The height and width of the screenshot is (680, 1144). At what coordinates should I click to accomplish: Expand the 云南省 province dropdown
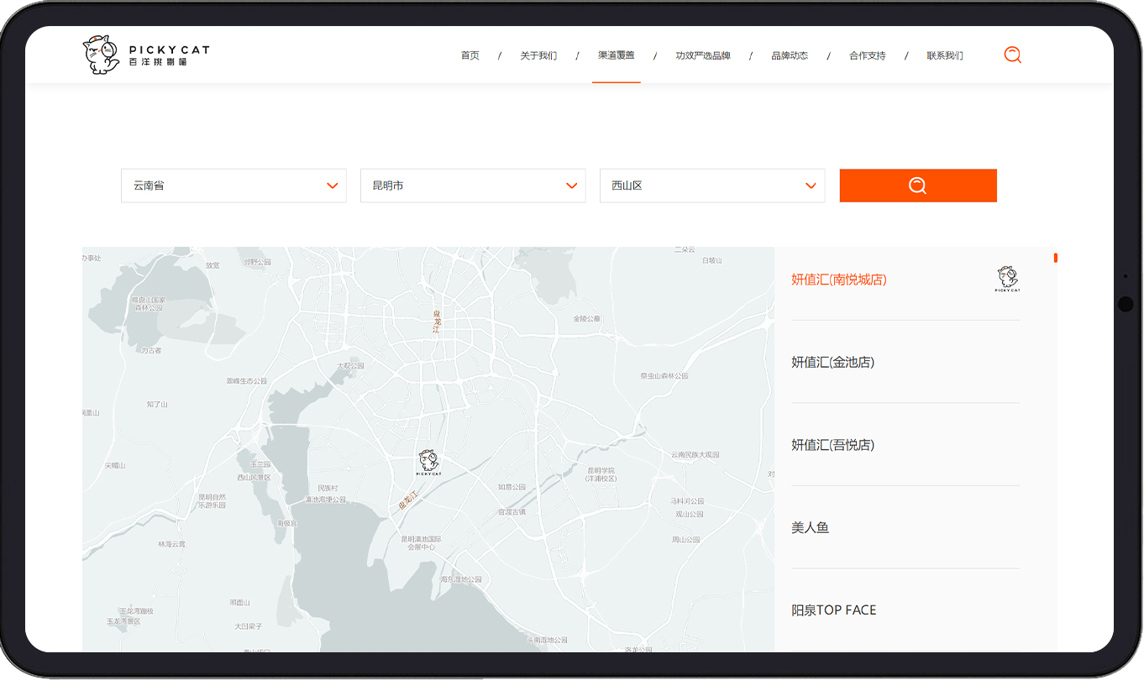(234, 186)
